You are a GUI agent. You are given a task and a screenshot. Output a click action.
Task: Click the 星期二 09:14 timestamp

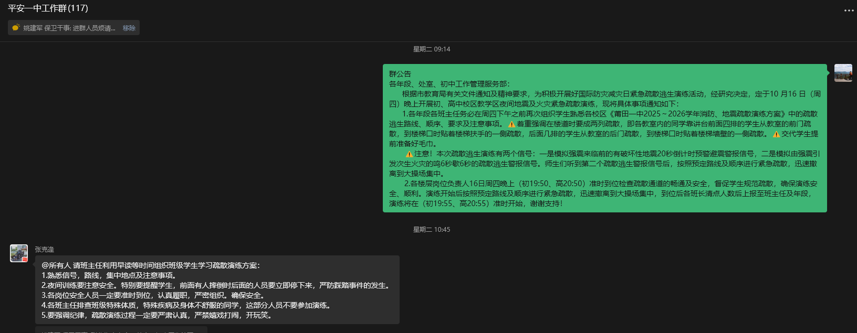click(431, 49)
